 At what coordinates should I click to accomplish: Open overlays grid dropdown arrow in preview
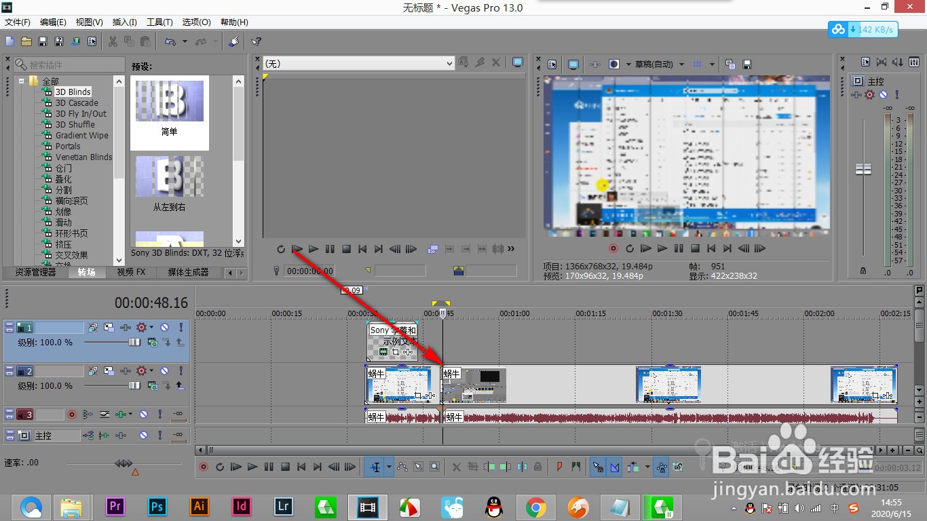tap(712, 64)
